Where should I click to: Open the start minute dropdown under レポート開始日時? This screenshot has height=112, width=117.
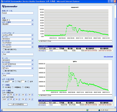31,95
